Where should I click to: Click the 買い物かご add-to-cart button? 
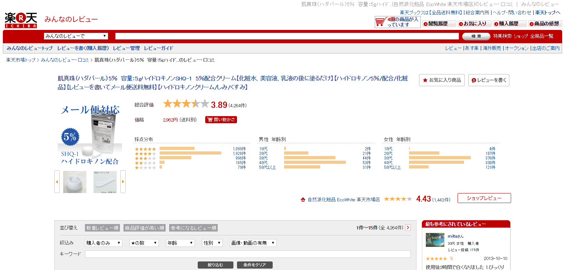tap(221, 120)
